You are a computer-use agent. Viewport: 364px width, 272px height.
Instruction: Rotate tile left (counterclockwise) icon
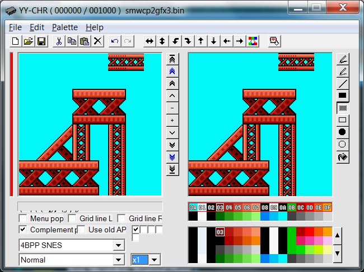click(175, 41)
